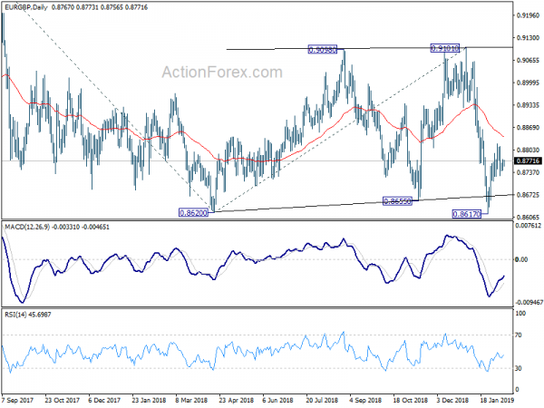
Task: Click the 0.90655 price axis value
Action: pos(528,61)
